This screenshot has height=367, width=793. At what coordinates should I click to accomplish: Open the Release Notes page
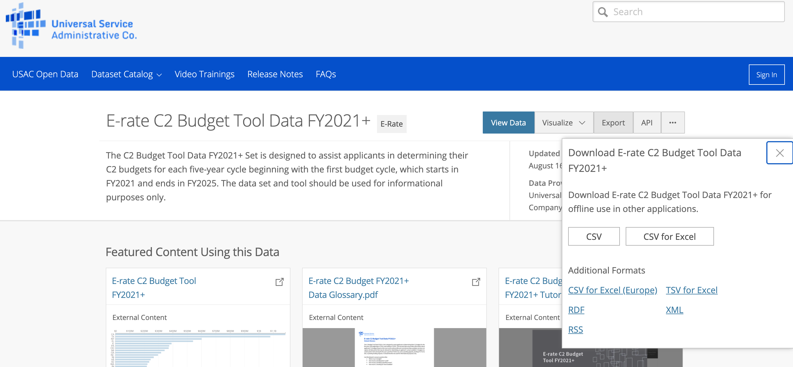pyautogui.click(x=275, y=74)
